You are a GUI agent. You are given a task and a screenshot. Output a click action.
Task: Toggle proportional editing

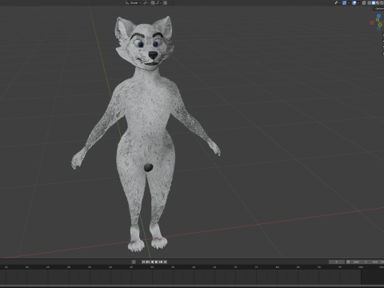pos(165,2)
